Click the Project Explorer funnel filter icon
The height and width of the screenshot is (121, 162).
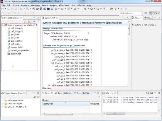[34, 22]
